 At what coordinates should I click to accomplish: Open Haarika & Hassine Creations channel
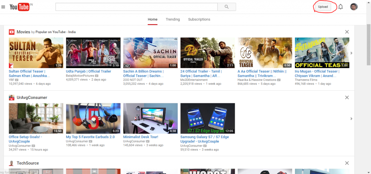(x=257, y=80)
